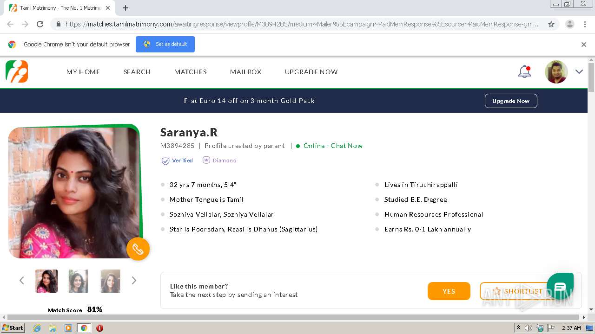
Task: Click Studied B.E. Degree text
Action: point(416,199)
